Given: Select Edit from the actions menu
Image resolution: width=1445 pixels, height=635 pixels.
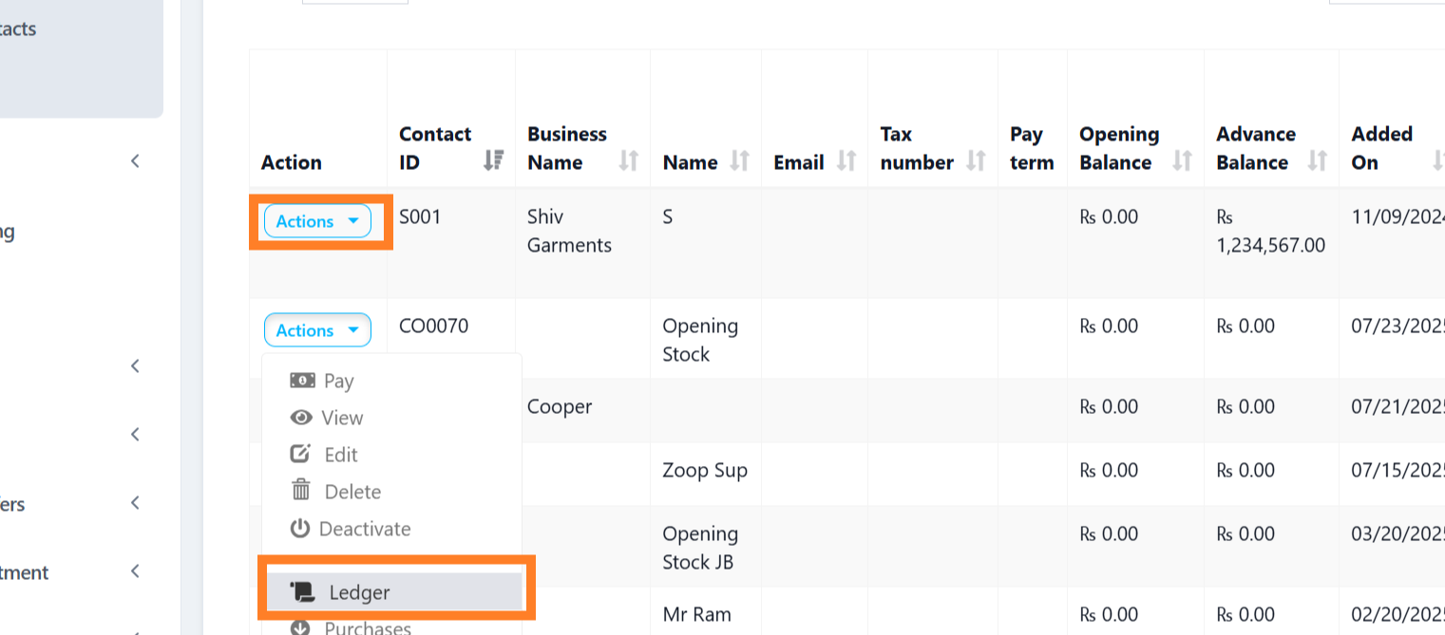Looking at the screenshot, I should pos(340,455).
